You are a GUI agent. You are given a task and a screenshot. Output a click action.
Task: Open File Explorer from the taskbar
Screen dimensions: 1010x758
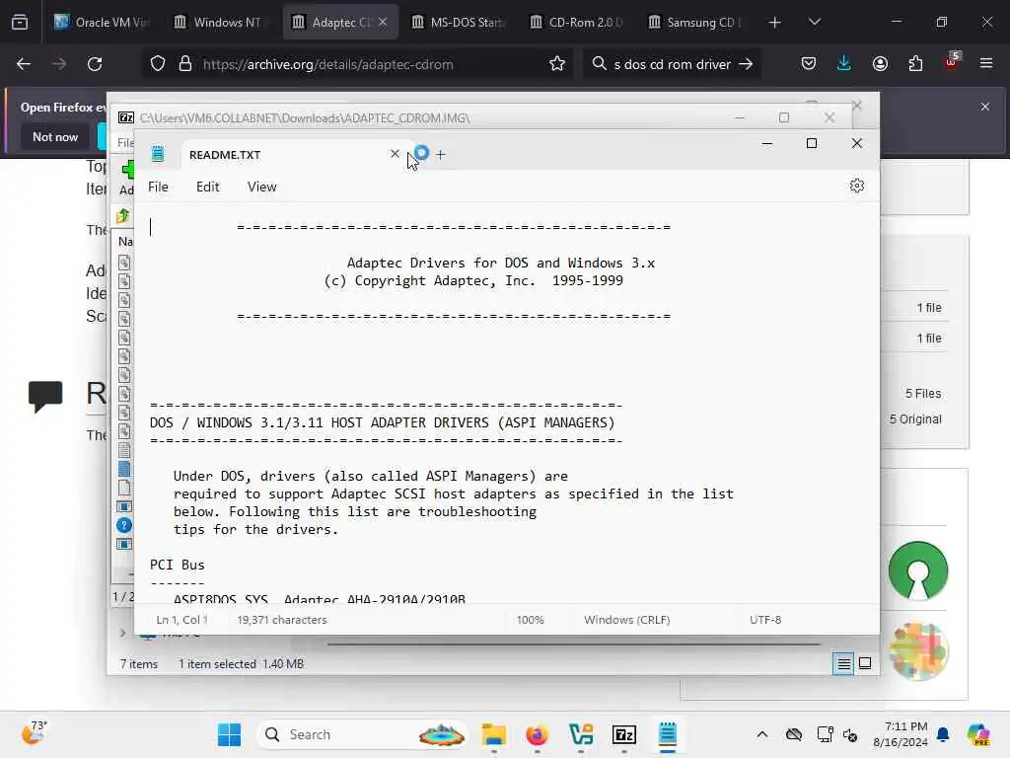point(493,734)
